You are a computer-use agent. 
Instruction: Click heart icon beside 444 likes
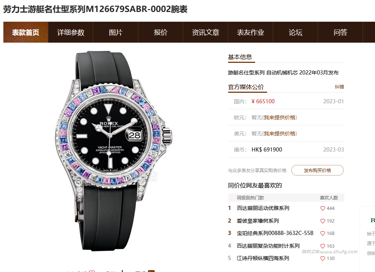pos(323,208)
